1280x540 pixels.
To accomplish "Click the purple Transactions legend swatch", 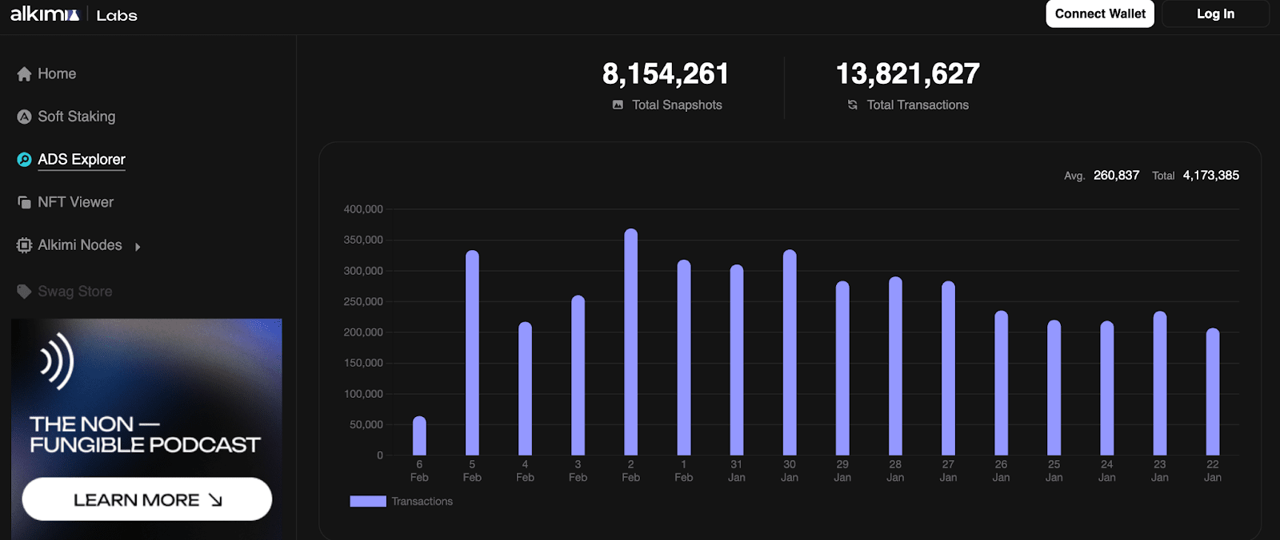I will (368, 502).
